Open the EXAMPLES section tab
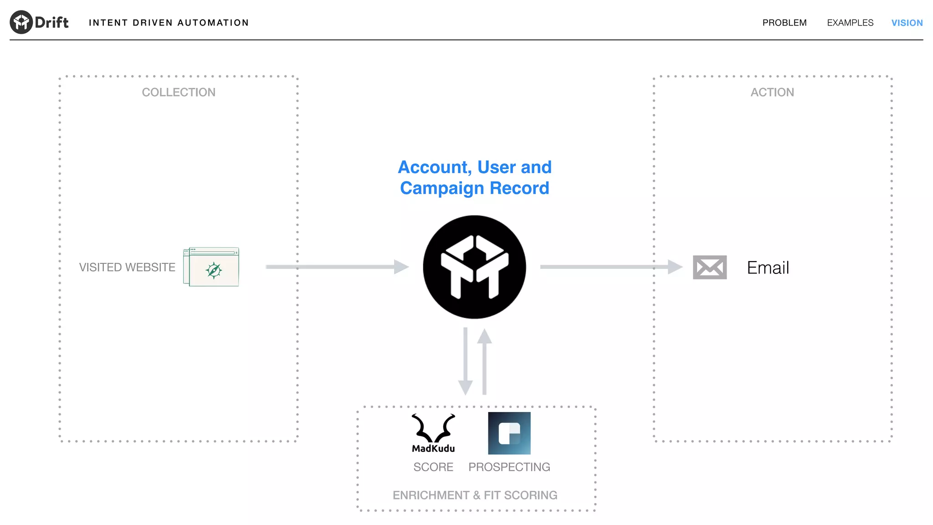933x525 pixels. pos(850,23)
